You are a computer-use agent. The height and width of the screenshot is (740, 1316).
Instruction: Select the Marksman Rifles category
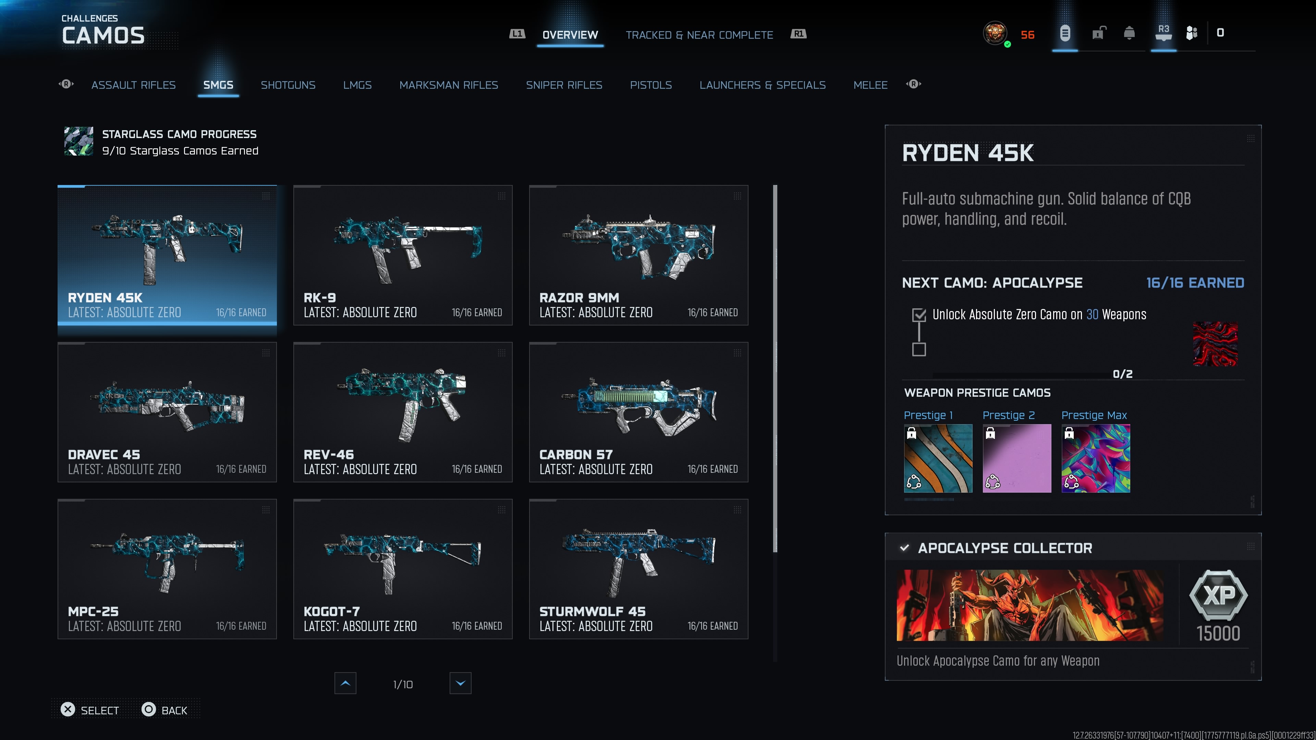click(449, 85)
